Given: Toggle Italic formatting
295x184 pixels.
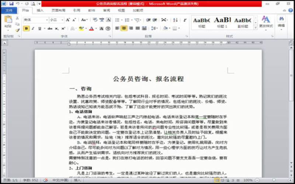Looking at the screenshot, I should (33, 28).
